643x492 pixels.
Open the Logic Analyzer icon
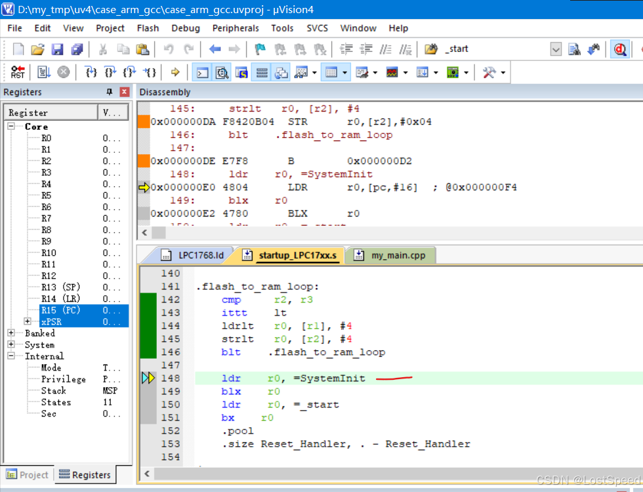392,73
